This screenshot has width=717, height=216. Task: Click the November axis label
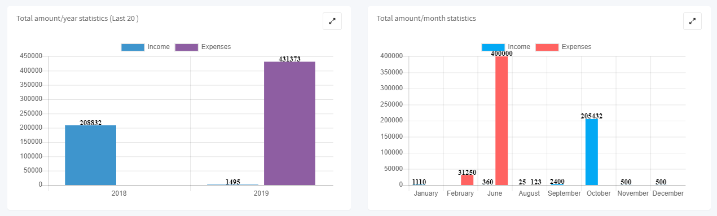(x=633, y=193)
